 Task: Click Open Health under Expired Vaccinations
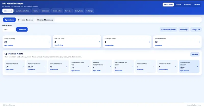pyautogui.click(x=97, y=71)
